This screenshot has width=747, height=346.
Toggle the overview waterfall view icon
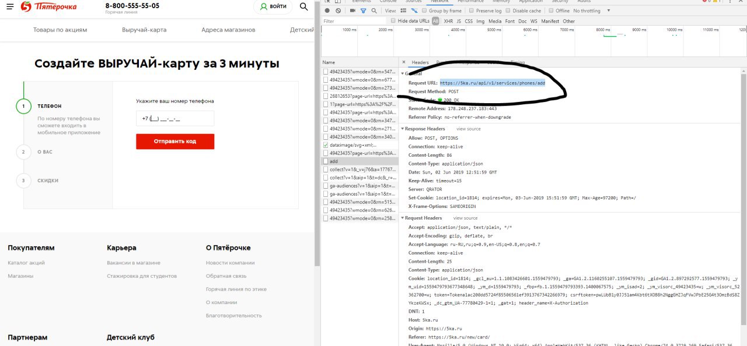(x=414, y=10)
